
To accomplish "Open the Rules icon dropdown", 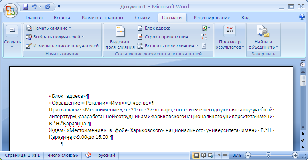I will click(x=206, y=28).
